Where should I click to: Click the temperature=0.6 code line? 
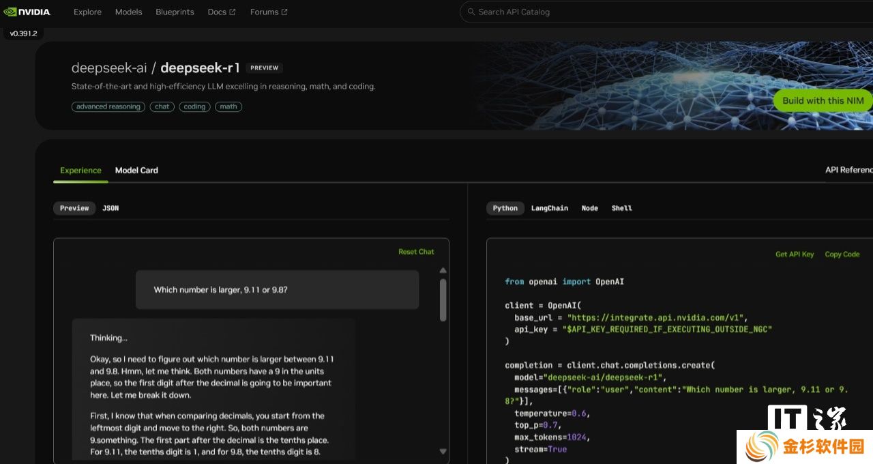(x=552, y=414)
